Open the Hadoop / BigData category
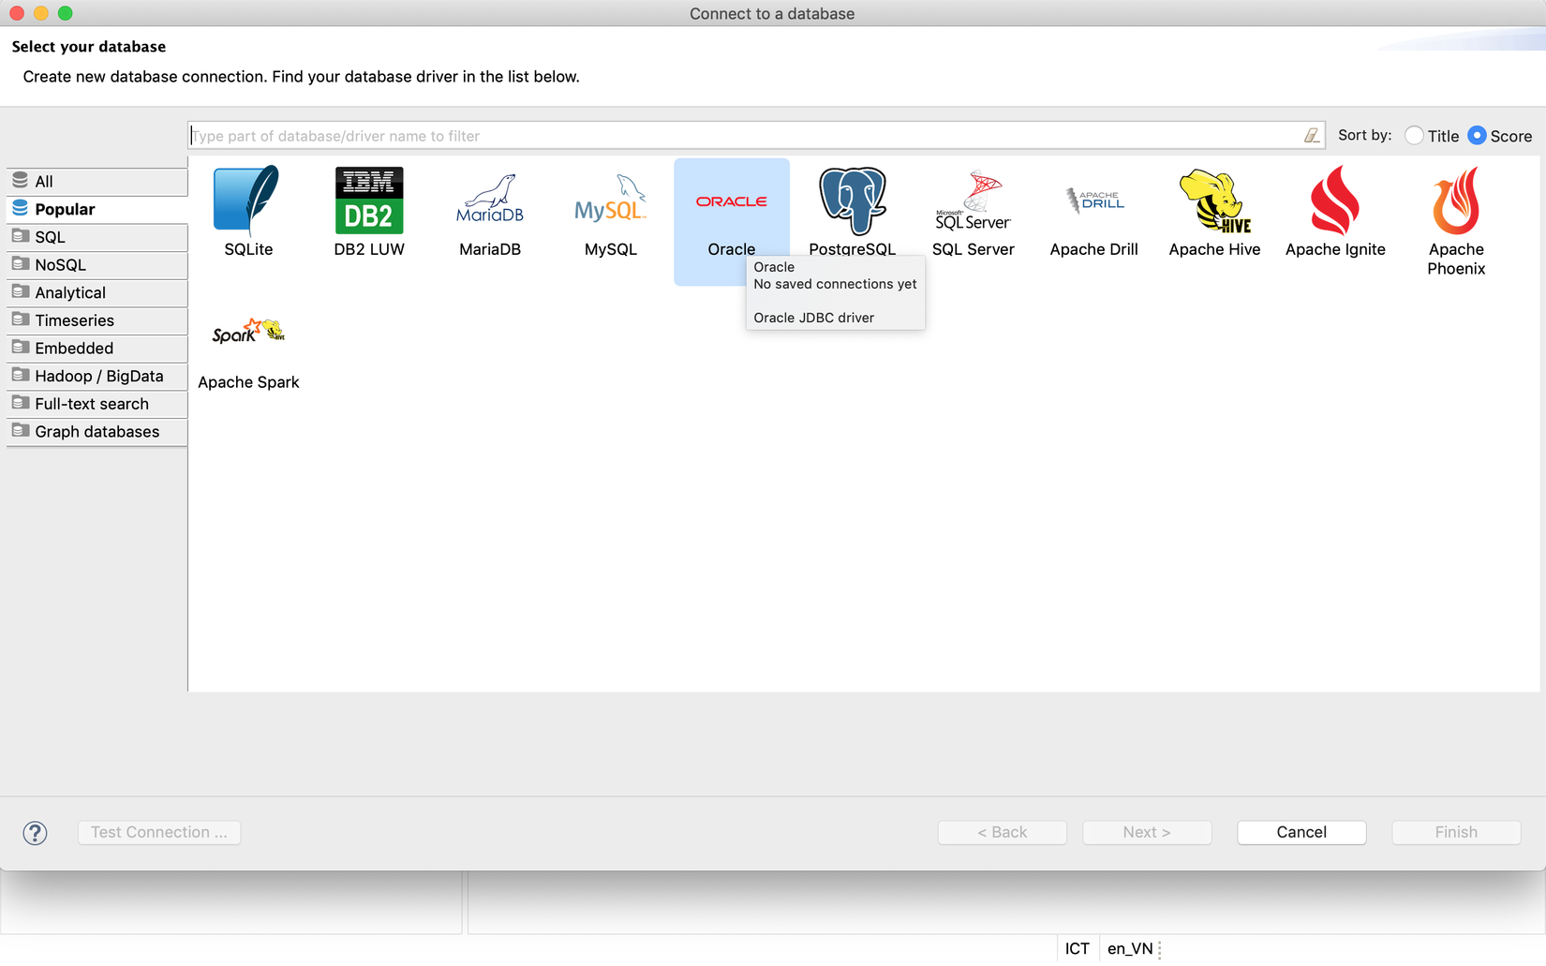Screen dimensions: 1546x966 pos(97,376)
